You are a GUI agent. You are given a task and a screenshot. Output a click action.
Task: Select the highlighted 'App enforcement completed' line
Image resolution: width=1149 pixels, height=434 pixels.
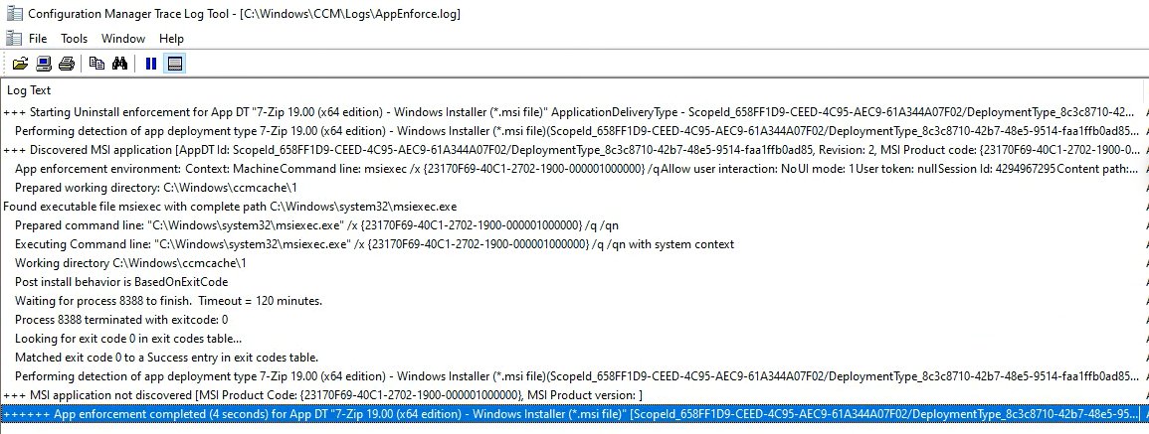tap(572, 414)
